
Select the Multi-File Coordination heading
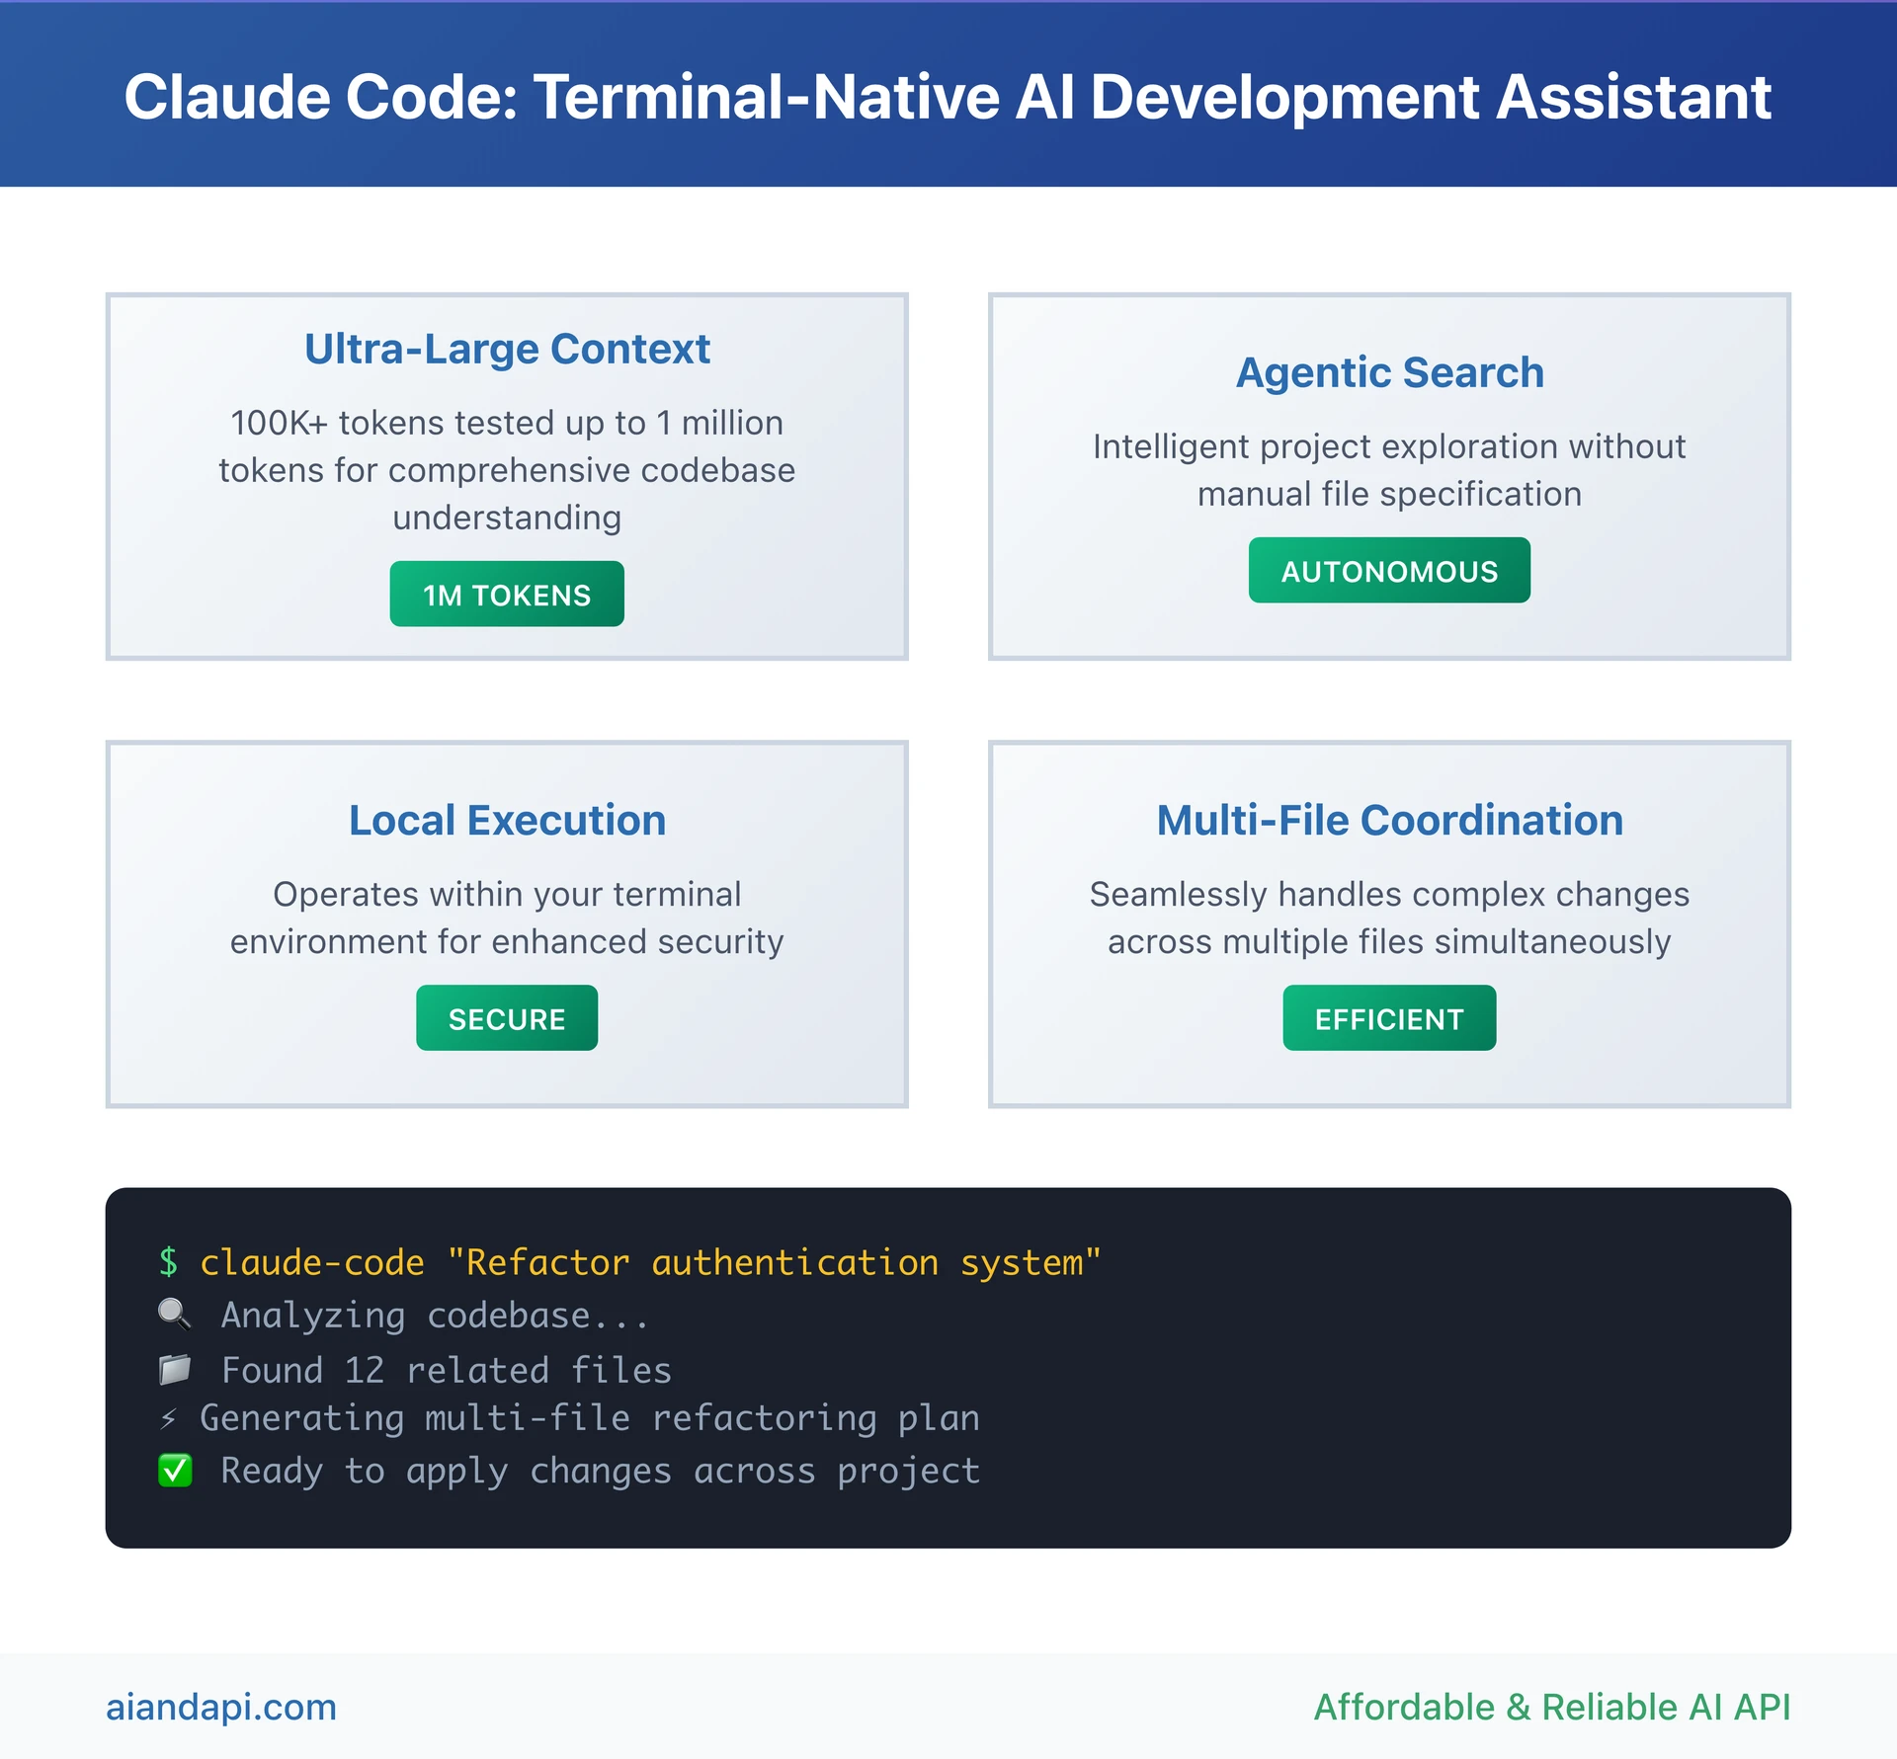pos(1389,820)
